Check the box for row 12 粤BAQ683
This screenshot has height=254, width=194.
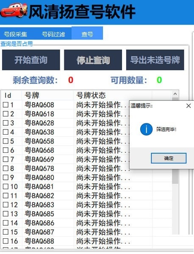pos(6,205)
